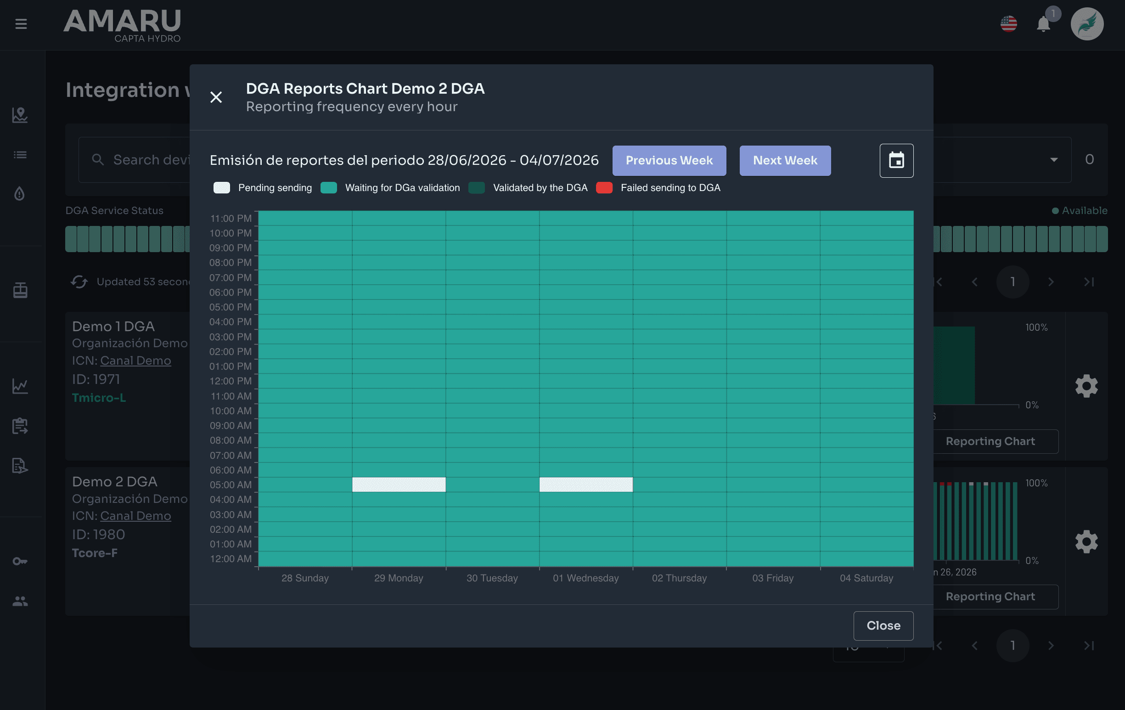Open the user profile avatar
Image resolution: width=1125 pixels, height=710 pixels.
coord(1087,24)
